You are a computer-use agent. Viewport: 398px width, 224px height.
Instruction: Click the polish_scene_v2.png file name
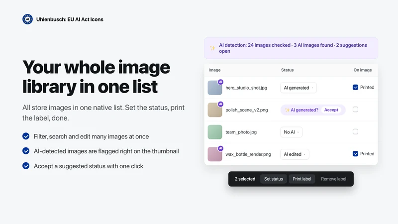247,110
